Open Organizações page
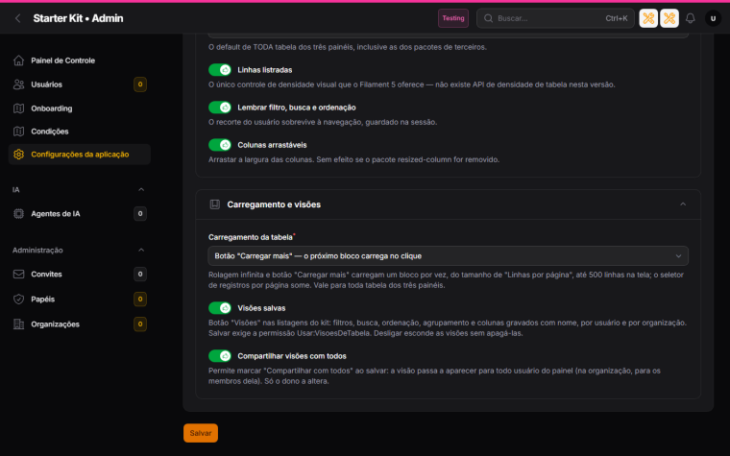This screenshot has width=730, height=456. [x=79, y=324]
